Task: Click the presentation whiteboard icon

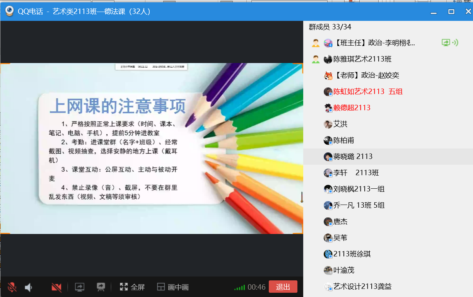Action: [x=101, y=287]
